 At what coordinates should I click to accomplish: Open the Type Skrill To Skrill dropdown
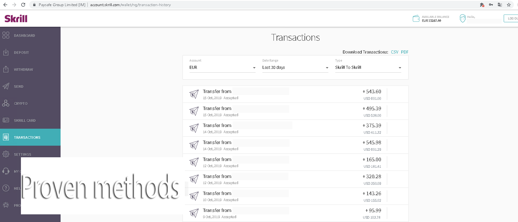[368, 68]
